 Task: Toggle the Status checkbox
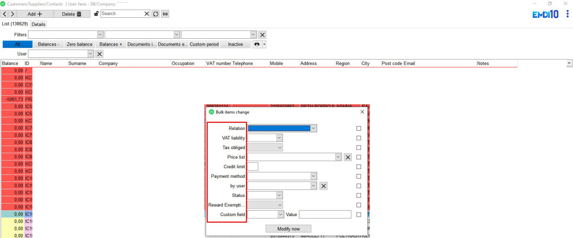tap(359, 196)
